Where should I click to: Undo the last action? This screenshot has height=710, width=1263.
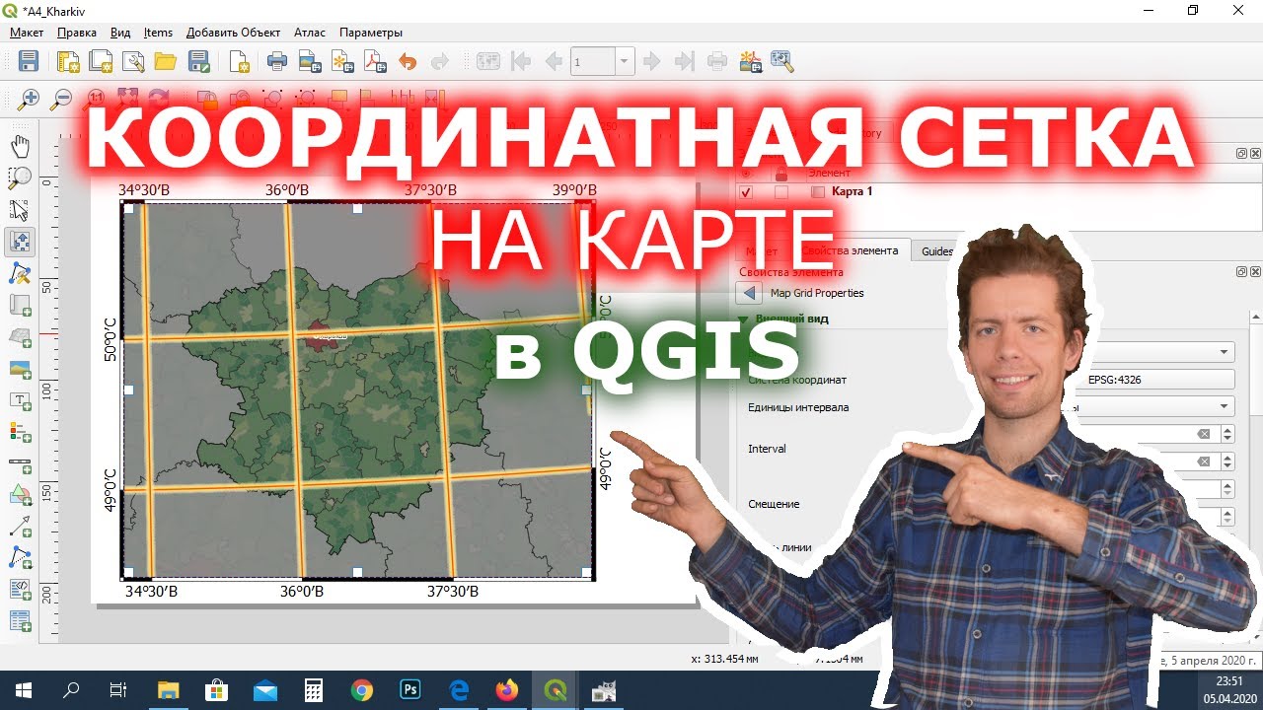tap(408, 61)
